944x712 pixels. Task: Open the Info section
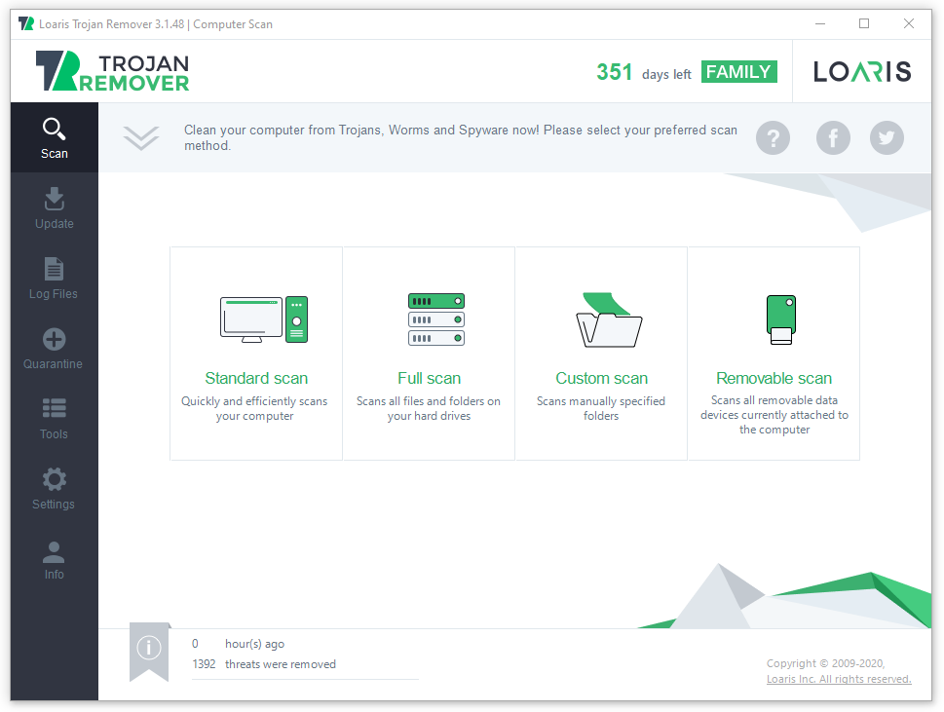point(54,559)
